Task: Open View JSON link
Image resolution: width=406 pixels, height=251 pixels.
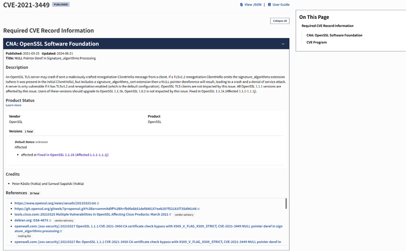Action: pyautogui.click(x=253, y=5)
